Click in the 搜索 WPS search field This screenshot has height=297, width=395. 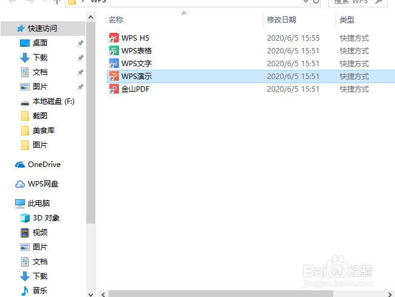[x=358, y=2]
